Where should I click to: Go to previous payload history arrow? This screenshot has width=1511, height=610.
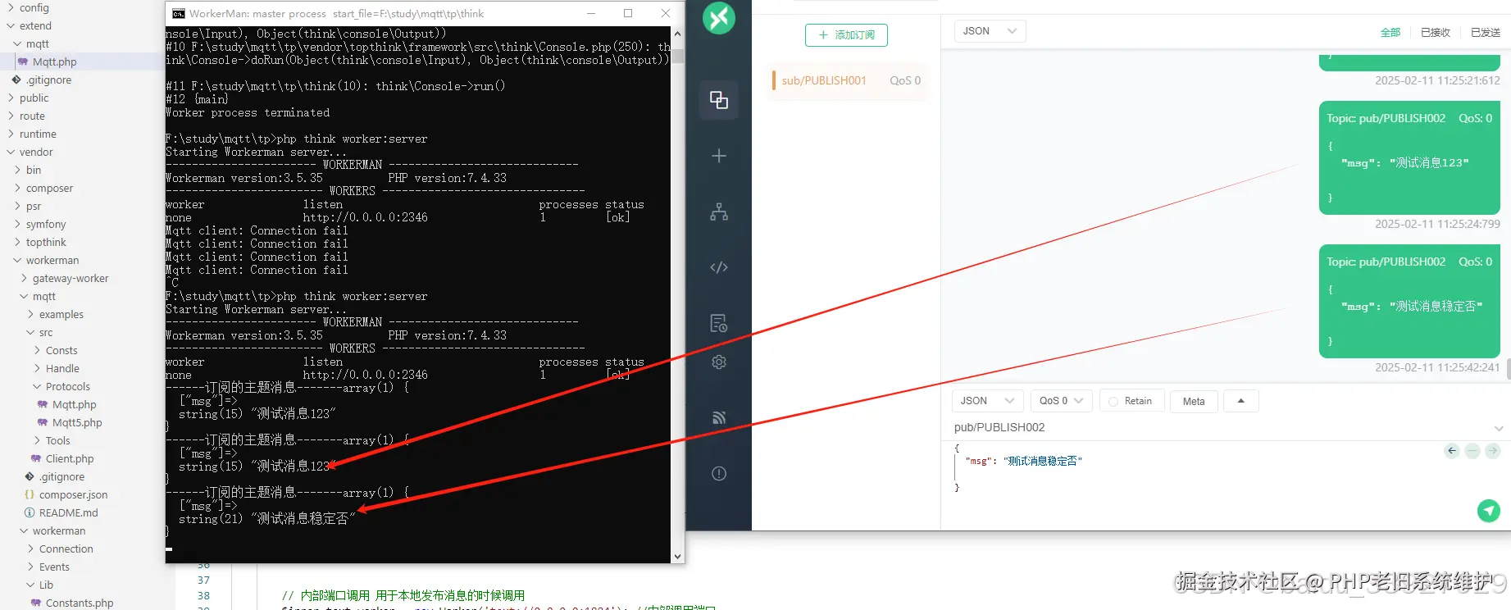coord(1452,451)
